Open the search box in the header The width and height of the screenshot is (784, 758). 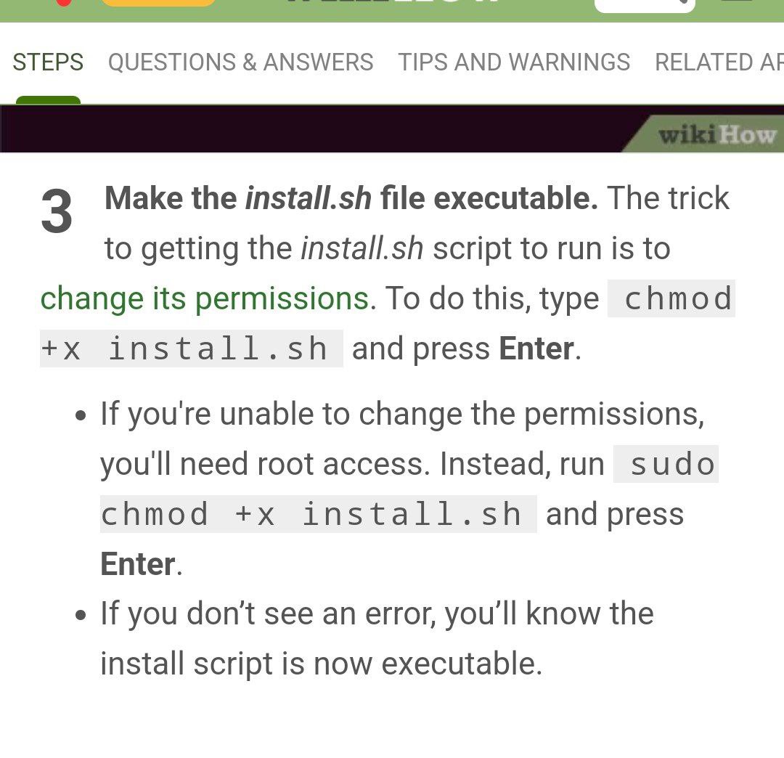(x=645, y=5)
